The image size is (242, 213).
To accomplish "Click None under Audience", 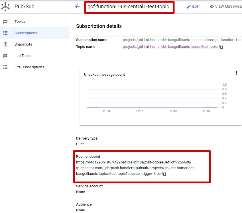I will [x=80, y=210].
